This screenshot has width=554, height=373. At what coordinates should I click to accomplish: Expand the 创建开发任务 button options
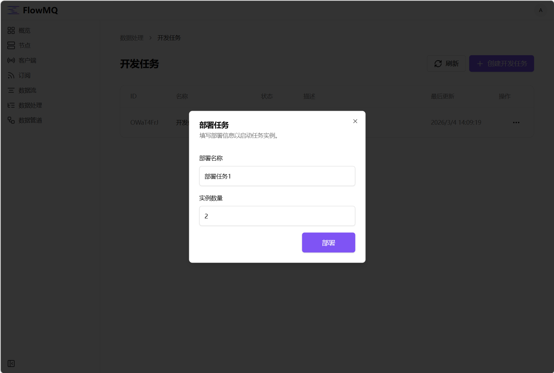click(501, 63)
